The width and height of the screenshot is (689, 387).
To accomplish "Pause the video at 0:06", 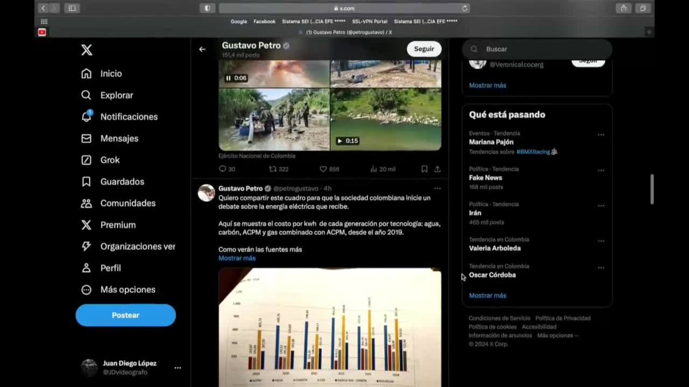I will pos(228,78).
